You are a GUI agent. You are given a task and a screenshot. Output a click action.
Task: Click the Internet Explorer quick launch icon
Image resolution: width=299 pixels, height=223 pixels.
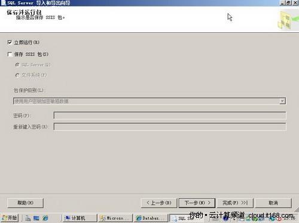click(x=45, y=218)
